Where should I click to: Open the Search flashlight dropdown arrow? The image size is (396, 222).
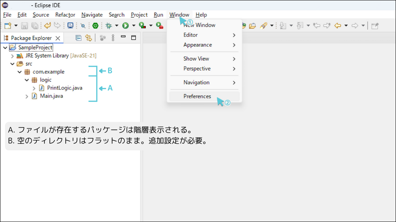tap(272, 26)
